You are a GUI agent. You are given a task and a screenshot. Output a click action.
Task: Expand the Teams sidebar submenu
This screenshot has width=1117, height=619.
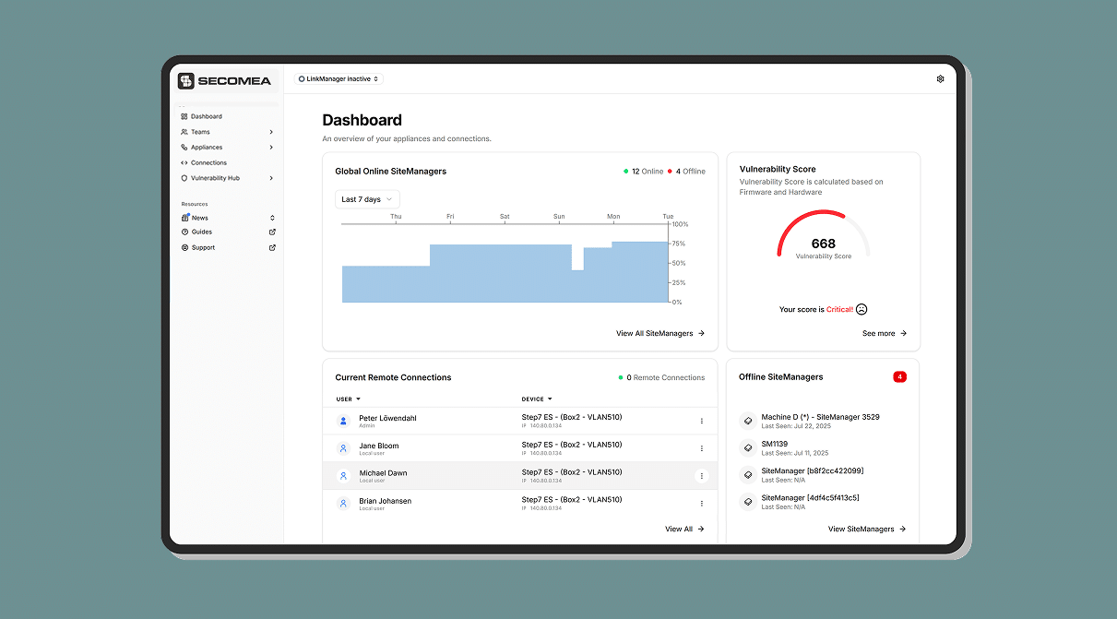(271, 132)
